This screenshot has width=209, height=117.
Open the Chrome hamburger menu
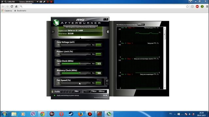[x=207, y=6]
